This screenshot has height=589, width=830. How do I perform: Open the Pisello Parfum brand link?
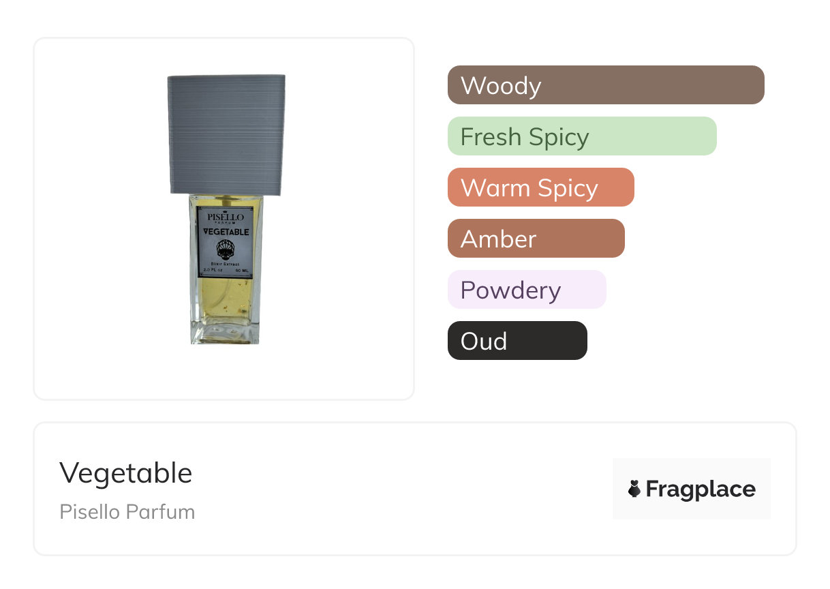pos(127,512)
